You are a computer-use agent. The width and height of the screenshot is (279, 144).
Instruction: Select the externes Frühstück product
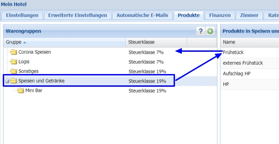(x=243, y=63)
